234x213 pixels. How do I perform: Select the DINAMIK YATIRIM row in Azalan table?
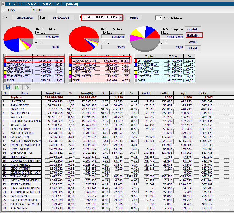point(99,61)
